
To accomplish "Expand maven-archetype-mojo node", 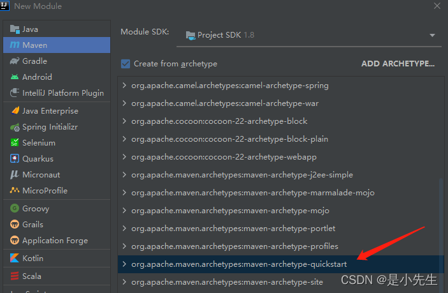I will click(124, 210).
